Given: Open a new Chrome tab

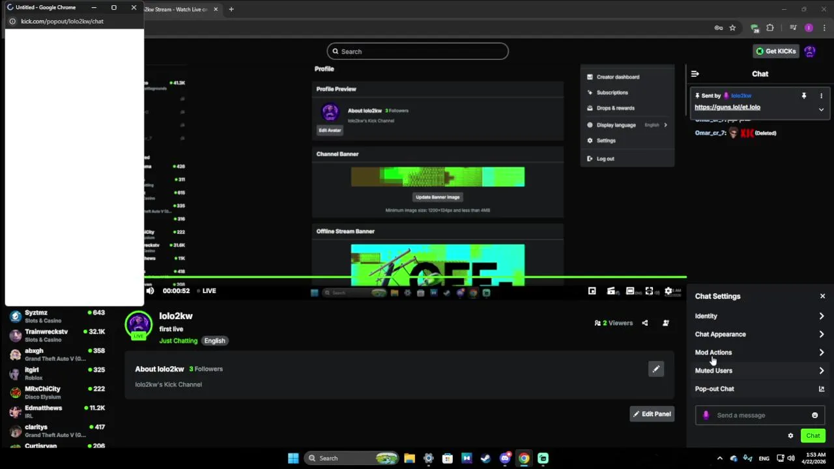Looking at the screenshot, I should tap(231, 9).
